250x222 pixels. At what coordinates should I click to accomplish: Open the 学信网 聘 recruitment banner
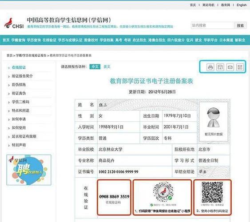click(29, 170)
